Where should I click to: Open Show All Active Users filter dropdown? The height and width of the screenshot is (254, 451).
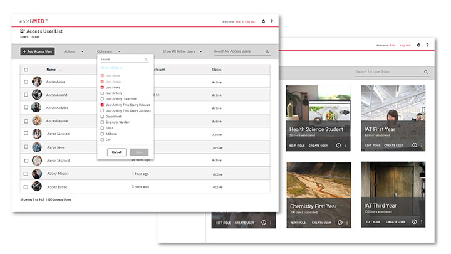pyautogui.click(x=182, y=51)
